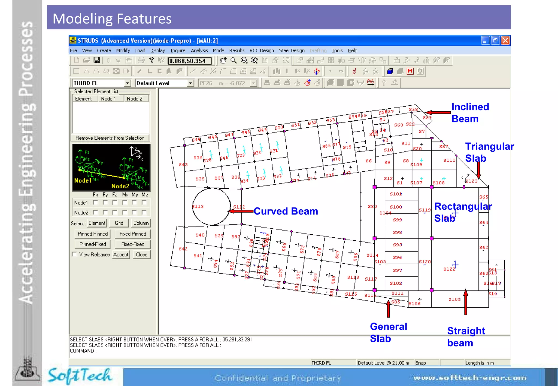Tick Node1 Fx release checkbox
Image resolution: width=558 pixels, height=386 pixels.
click(96, 203)
